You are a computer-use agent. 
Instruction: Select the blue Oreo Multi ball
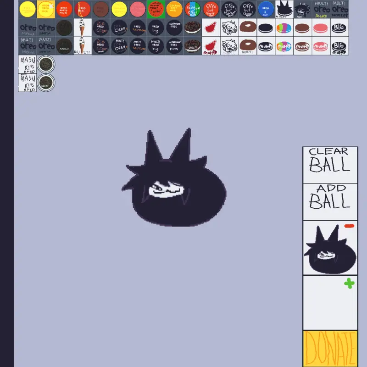(266, 9)
